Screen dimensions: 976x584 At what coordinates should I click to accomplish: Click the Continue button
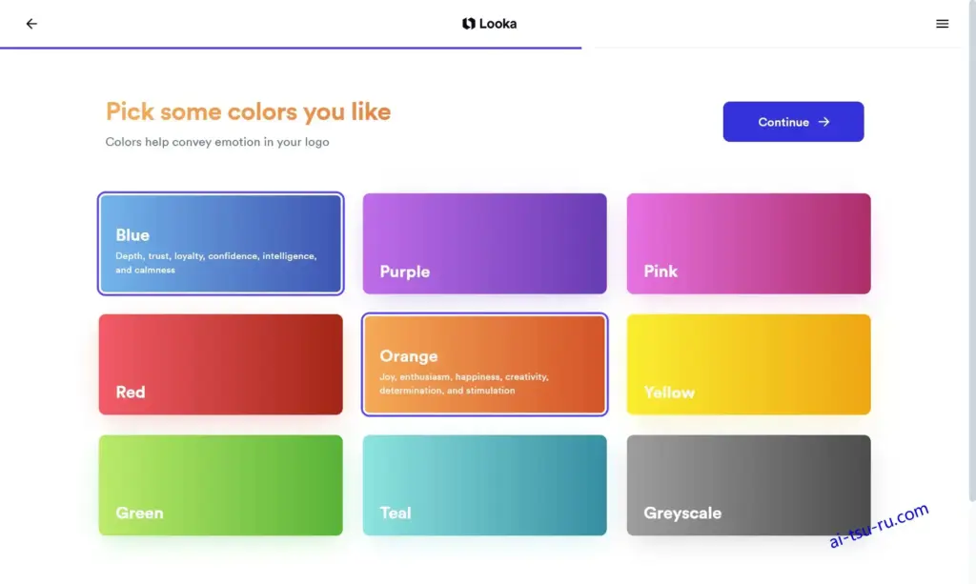[793, 122]
